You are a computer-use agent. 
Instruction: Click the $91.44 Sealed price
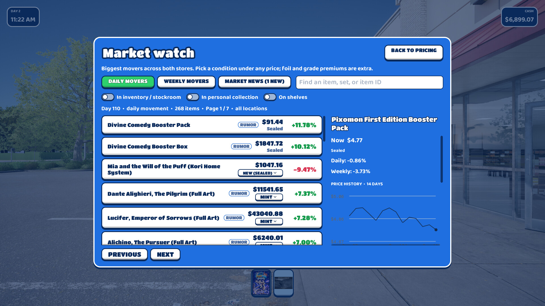pyautogui.click(x=272, y=125)
